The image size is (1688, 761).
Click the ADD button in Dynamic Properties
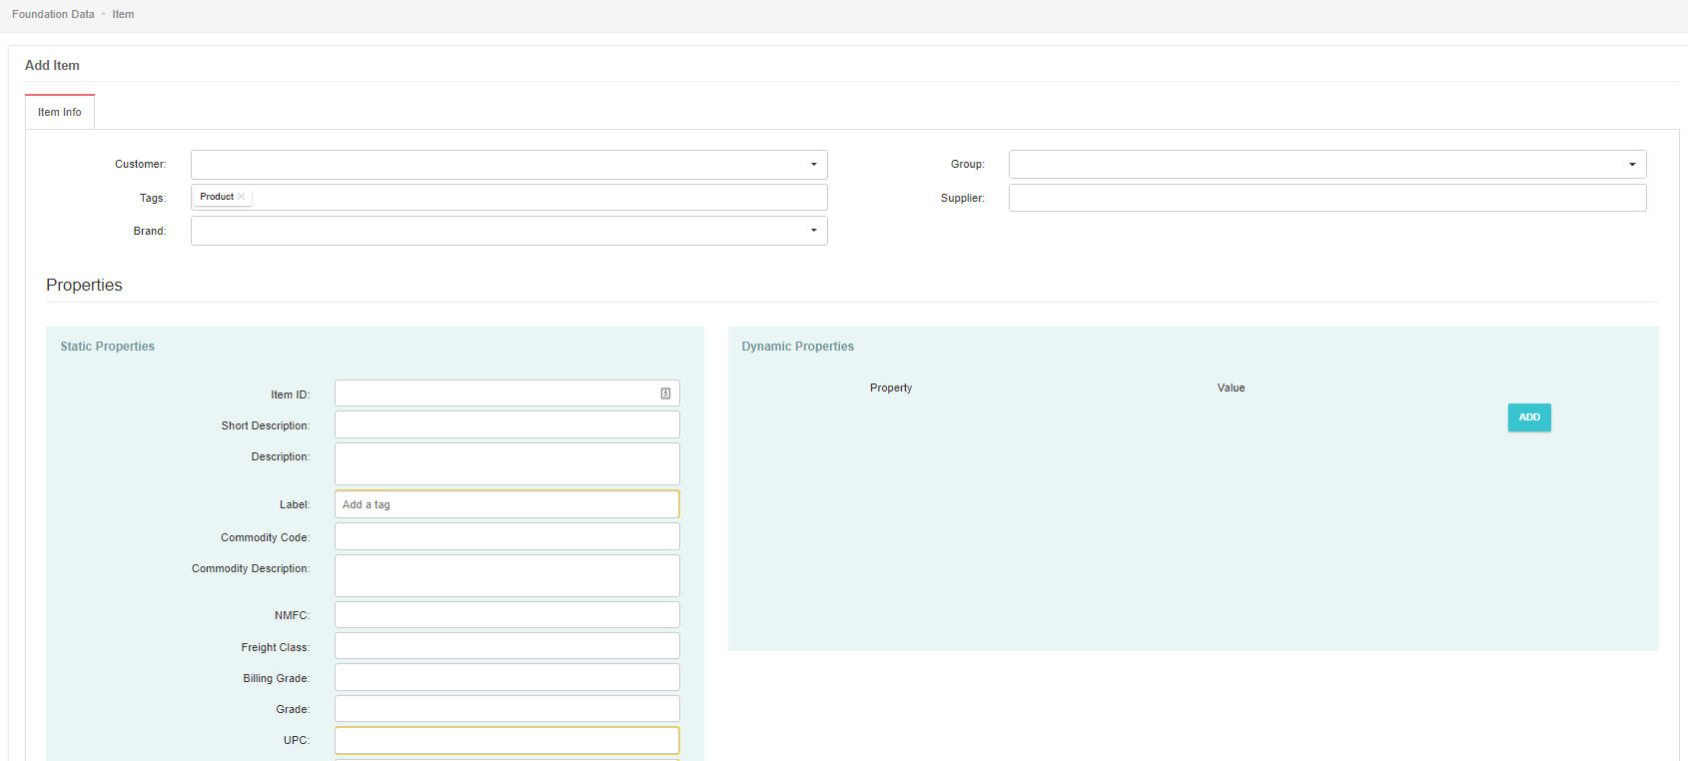coord(1529,417)
